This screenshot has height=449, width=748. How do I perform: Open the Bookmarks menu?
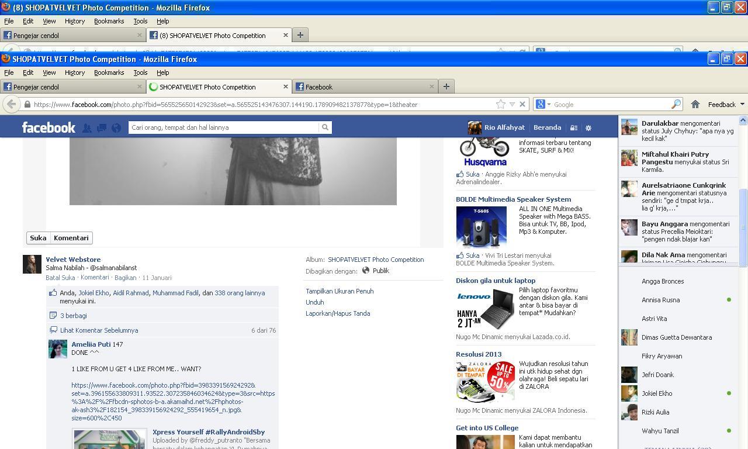tap(109, 72)
